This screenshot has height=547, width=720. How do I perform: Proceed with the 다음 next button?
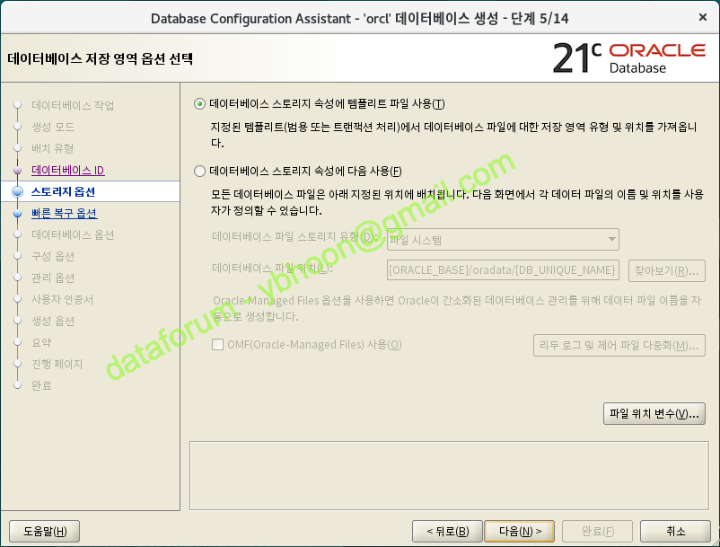[519, 531]
